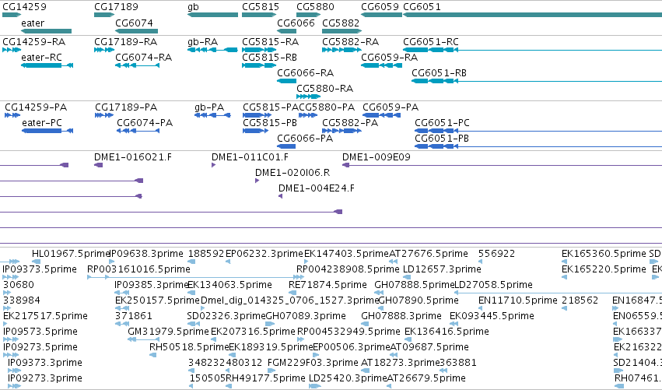
Task: Click the teal bar under the gb gene
Action: pyautogui.click(x=213, y=15)
